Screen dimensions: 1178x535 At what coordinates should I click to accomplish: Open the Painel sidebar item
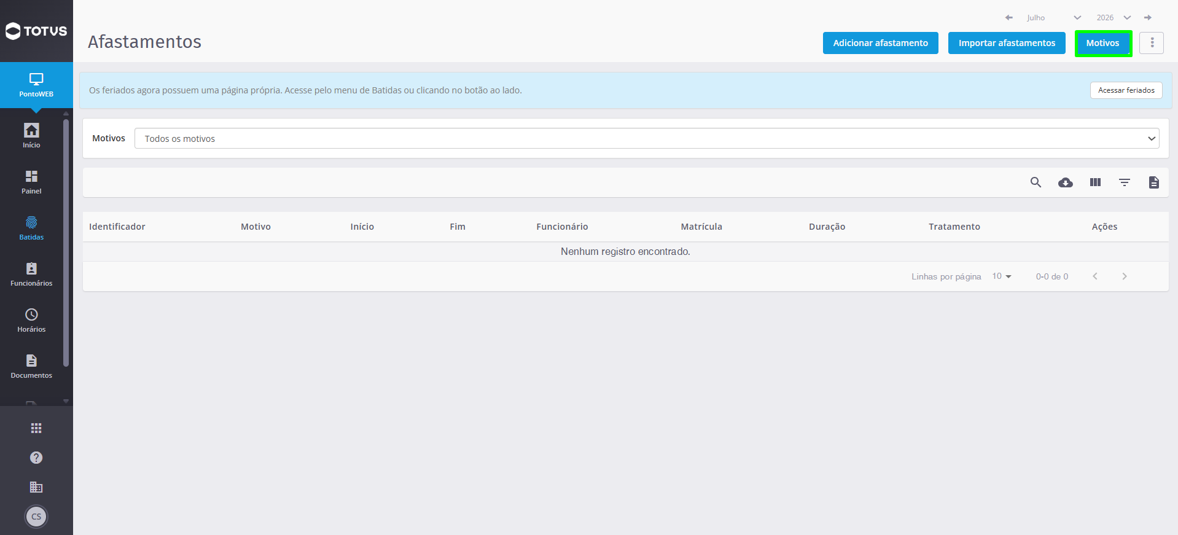31,182
